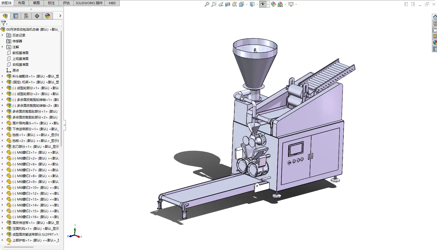Viewport: 437px width, 250px height.
Task: Select 原点 in the feature tree
Action: pyautogui.click(x=16, y=70)
